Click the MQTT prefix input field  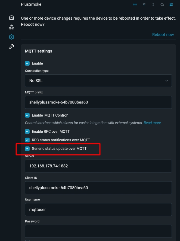(98, 102)
